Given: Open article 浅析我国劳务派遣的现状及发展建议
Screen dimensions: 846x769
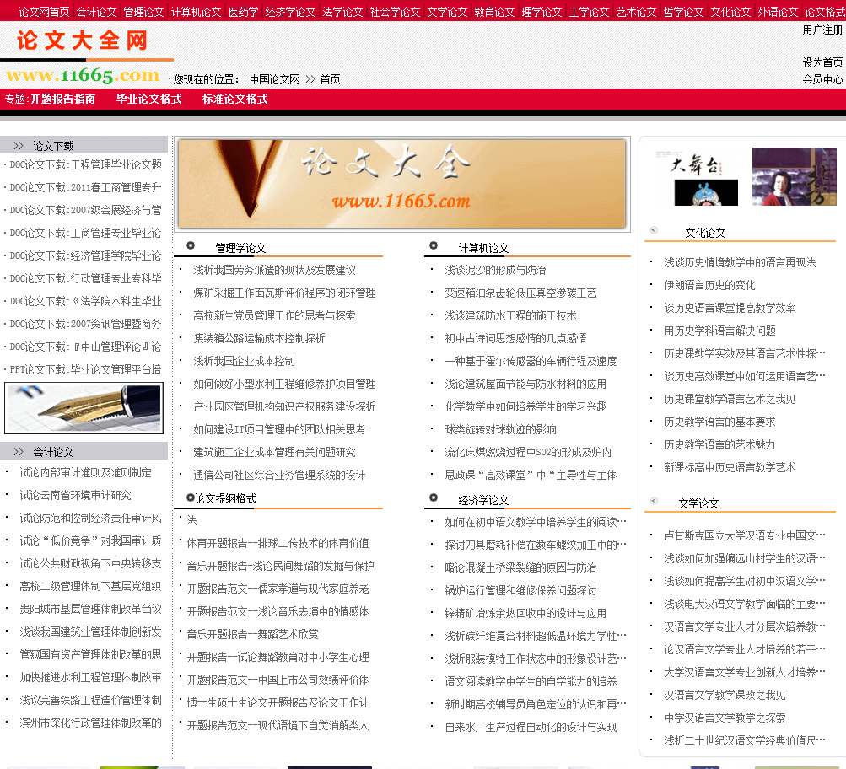Looking at the screenshot, I should click(x=275, y=270).
